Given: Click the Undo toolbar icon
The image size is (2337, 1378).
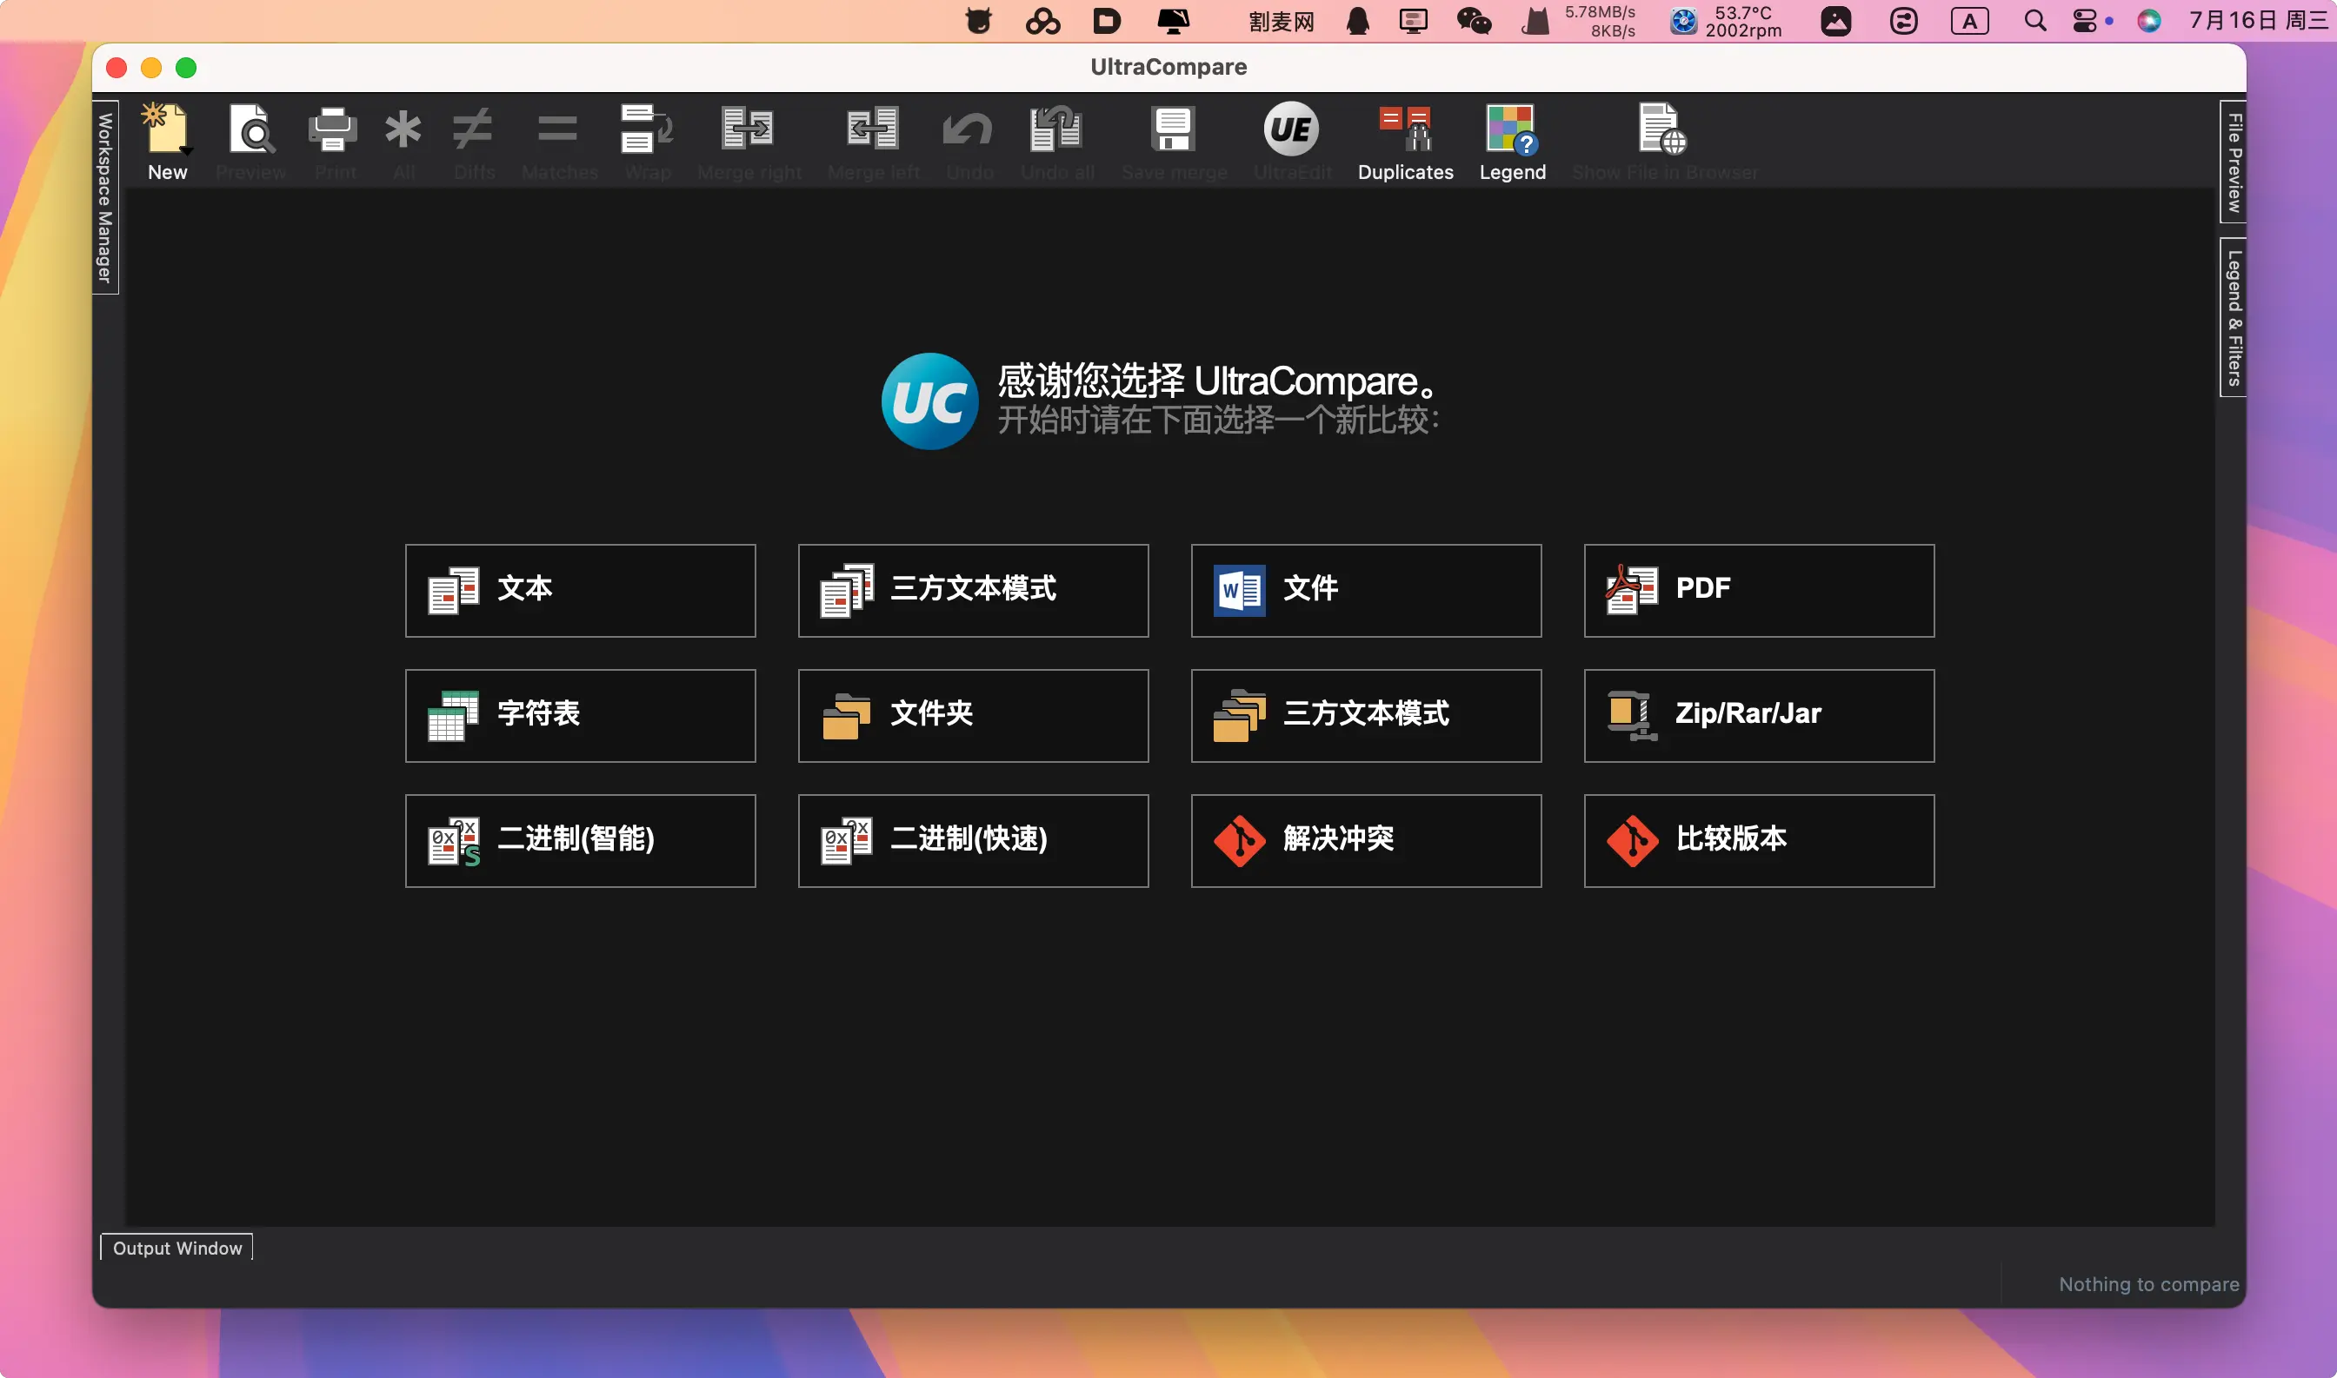Looking at the screenshot, I should point(968,129).
